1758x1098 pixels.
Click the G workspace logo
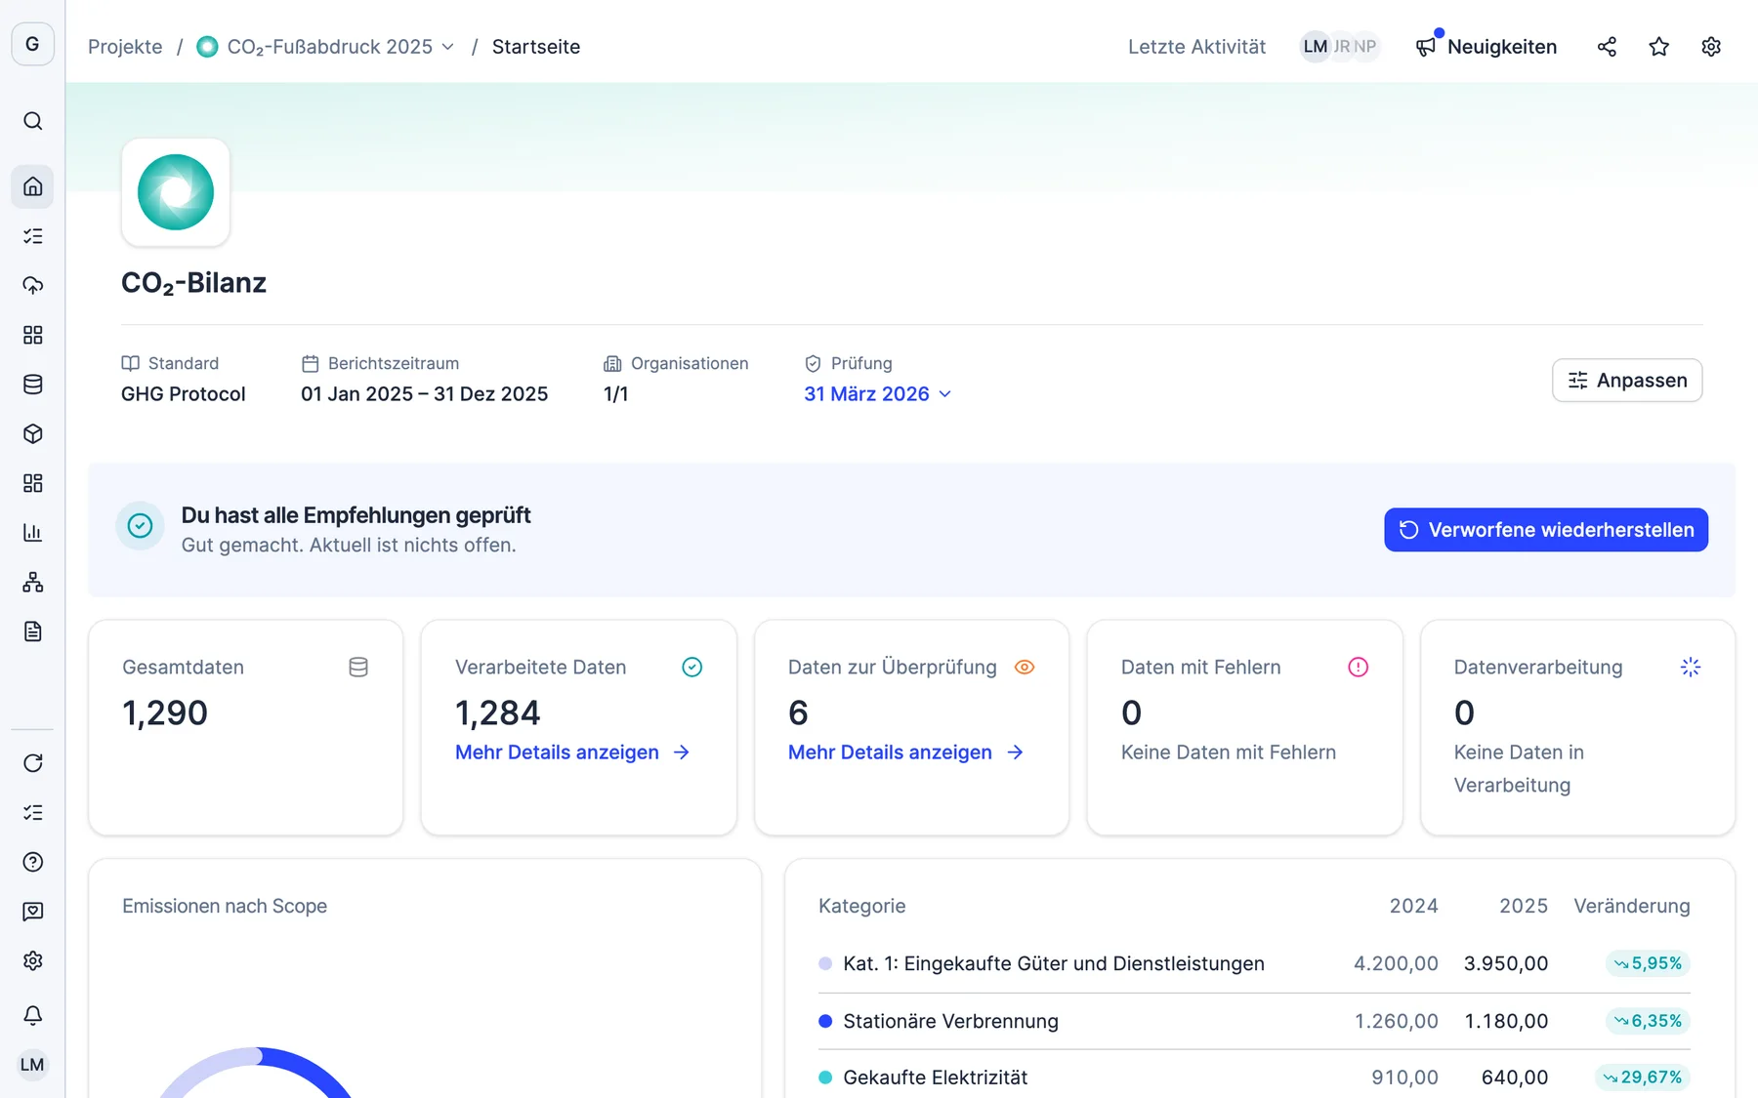point(32,44)
